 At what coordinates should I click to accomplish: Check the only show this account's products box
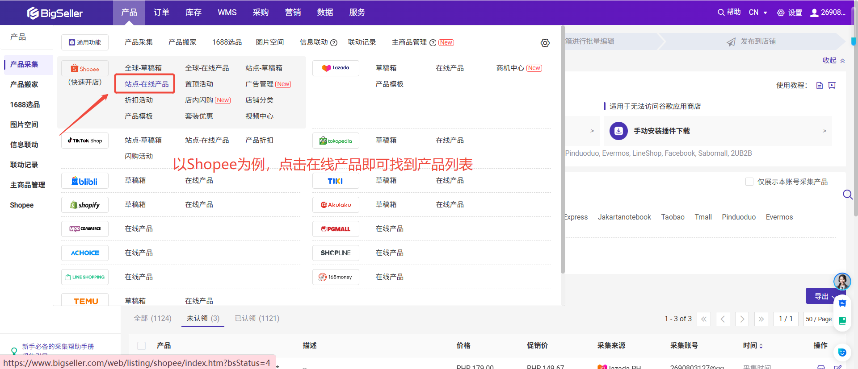[x=749, y=182]
